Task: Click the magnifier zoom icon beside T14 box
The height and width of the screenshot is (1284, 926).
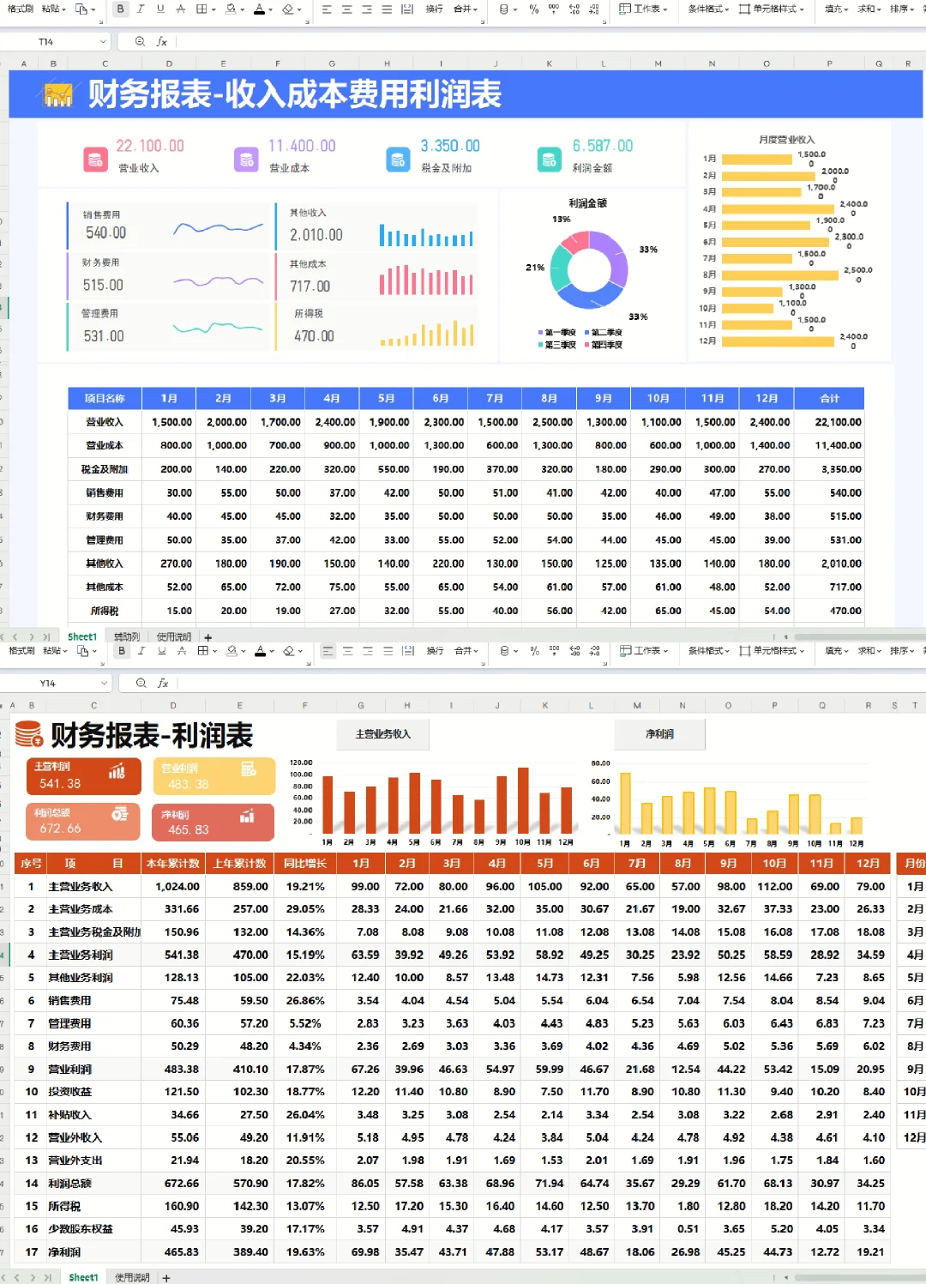Action: coord(140,41)
